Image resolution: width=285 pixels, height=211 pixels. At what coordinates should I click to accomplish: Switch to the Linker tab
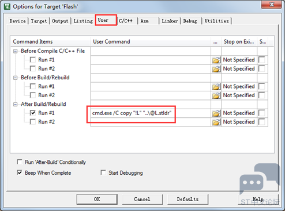point(170,21)
